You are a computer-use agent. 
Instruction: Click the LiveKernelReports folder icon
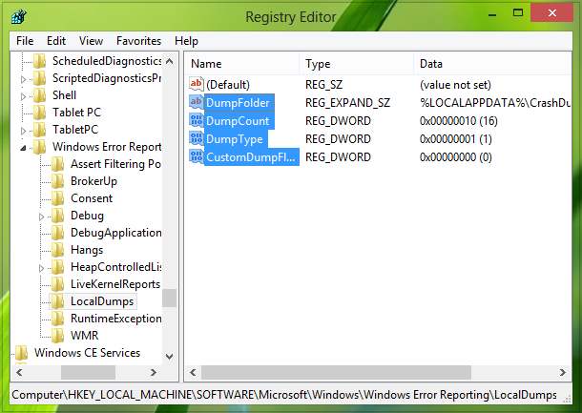58,284
